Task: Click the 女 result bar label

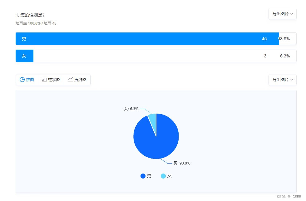Action: pos(24,56)
